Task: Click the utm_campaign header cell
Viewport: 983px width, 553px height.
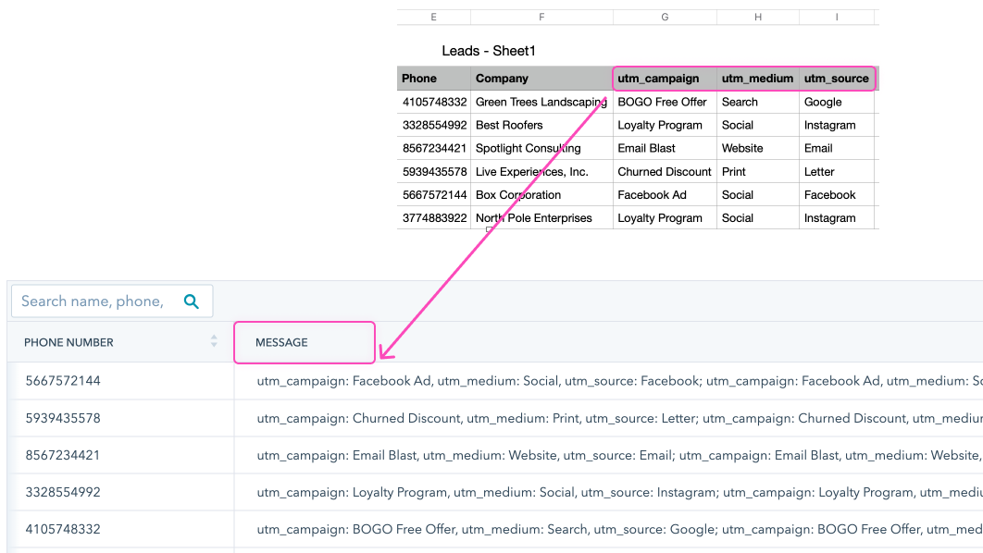Action: [x=659, y=79]
